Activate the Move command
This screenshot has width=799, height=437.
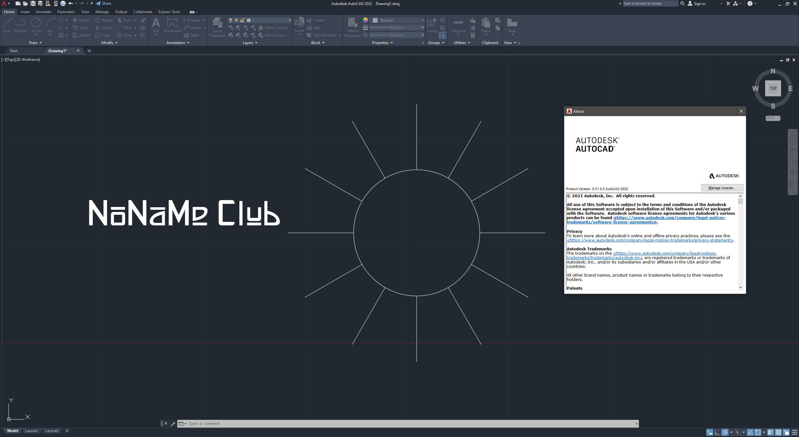tap(81, 20)
